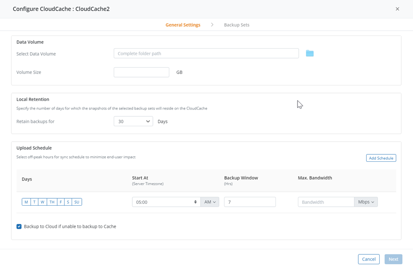
Task: Open the AM/PM dropdown
Action: coord(210,202)
